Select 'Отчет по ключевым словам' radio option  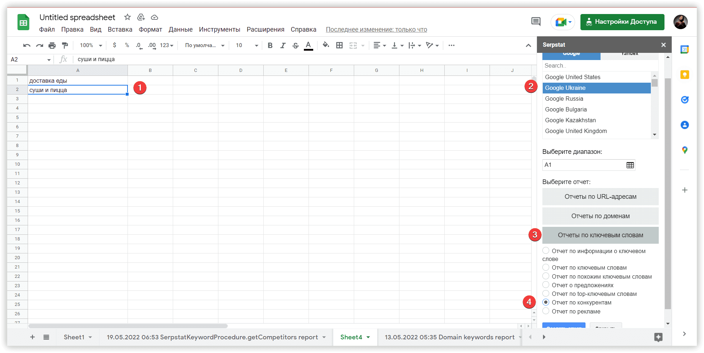[546, 267]
